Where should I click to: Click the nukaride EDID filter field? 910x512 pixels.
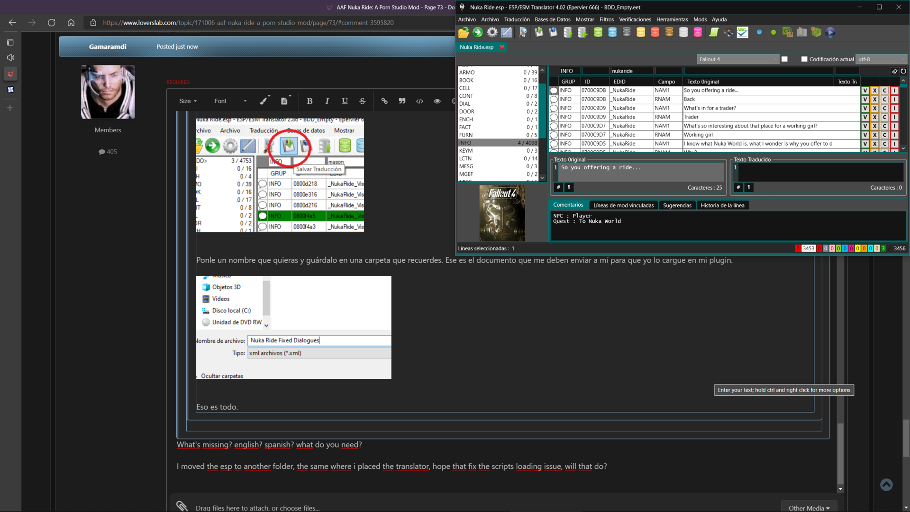tap(631, 71)
